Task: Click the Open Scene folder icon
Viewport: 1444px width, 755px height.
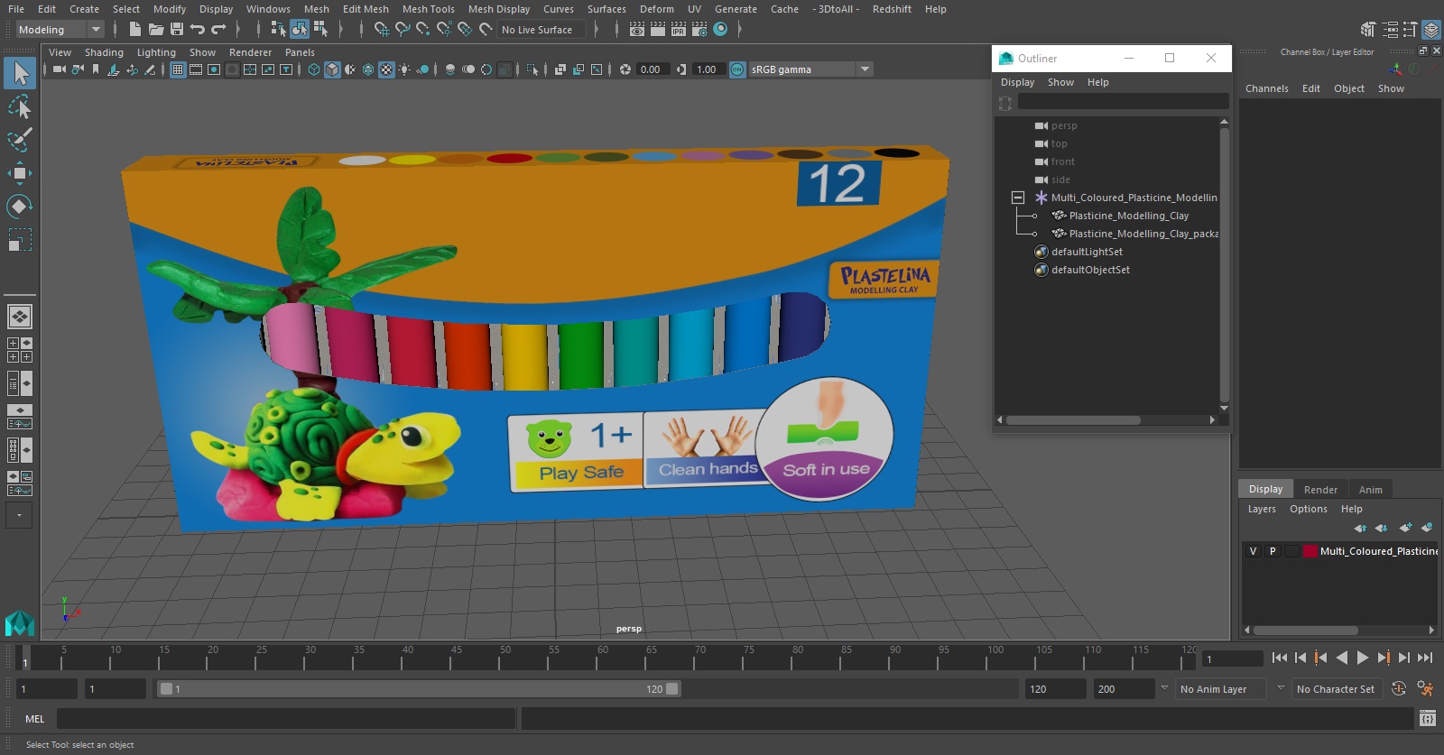Action: [x=155, y=30]
